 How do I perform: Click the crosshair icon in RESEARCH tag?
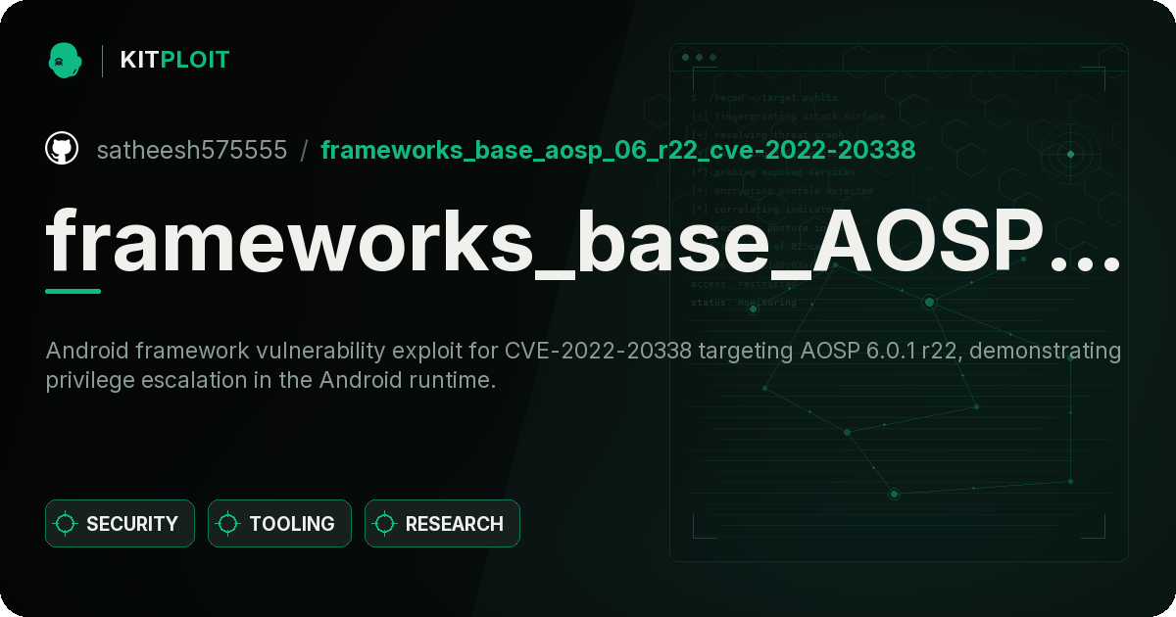tap(385, 524)
